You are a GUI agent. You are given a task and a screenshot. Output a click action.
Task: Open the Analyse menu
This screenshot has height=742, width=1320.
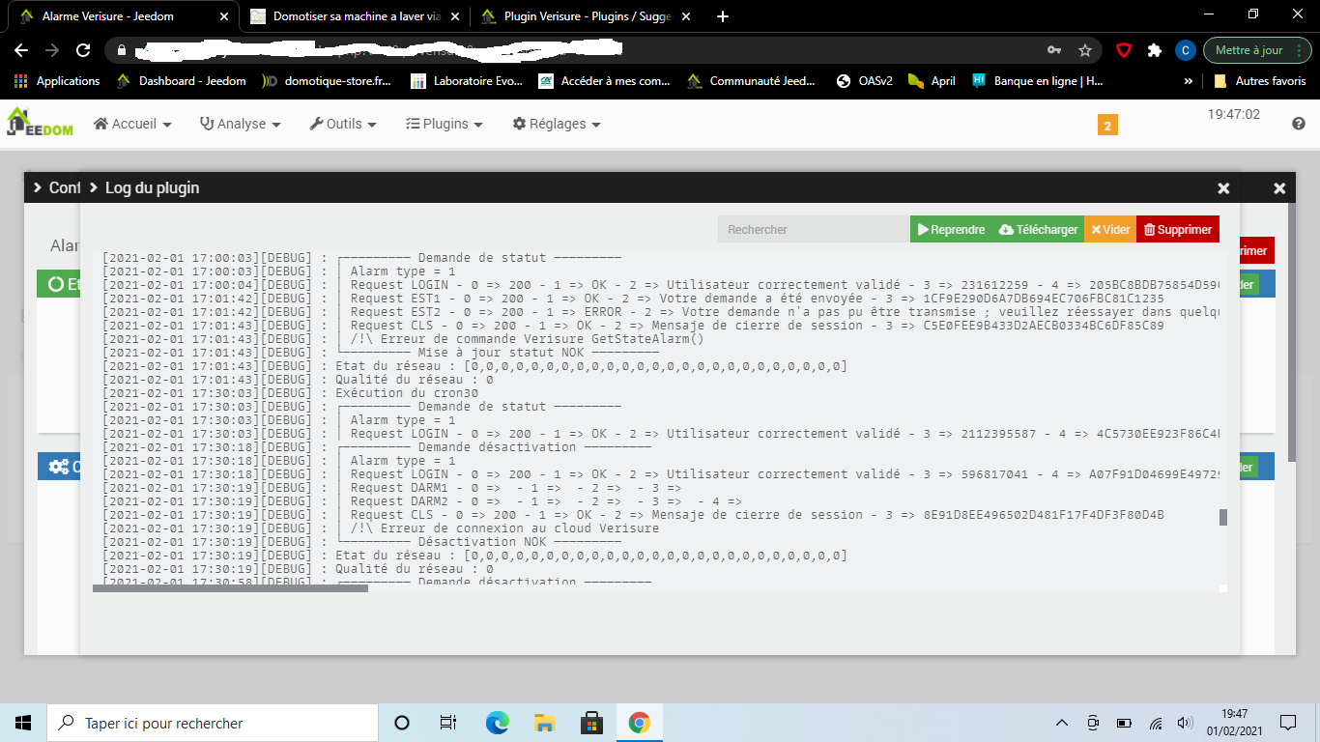coord(240,124)
